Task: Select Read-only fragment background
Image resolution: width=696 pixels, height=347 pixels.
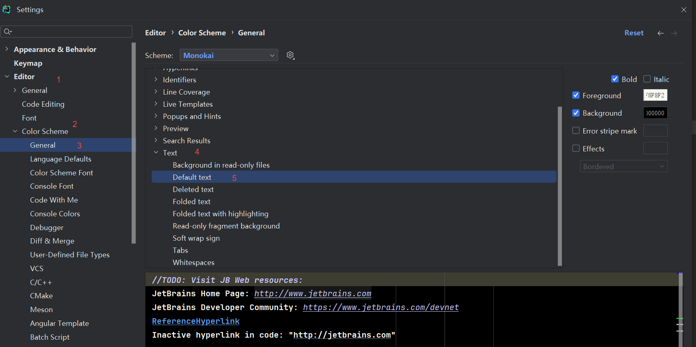Action: [226, 226]
